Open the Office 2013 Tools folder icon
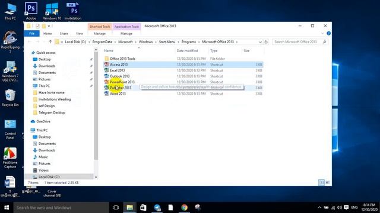The width and height of the screenshot is (380, 213). 106,59
